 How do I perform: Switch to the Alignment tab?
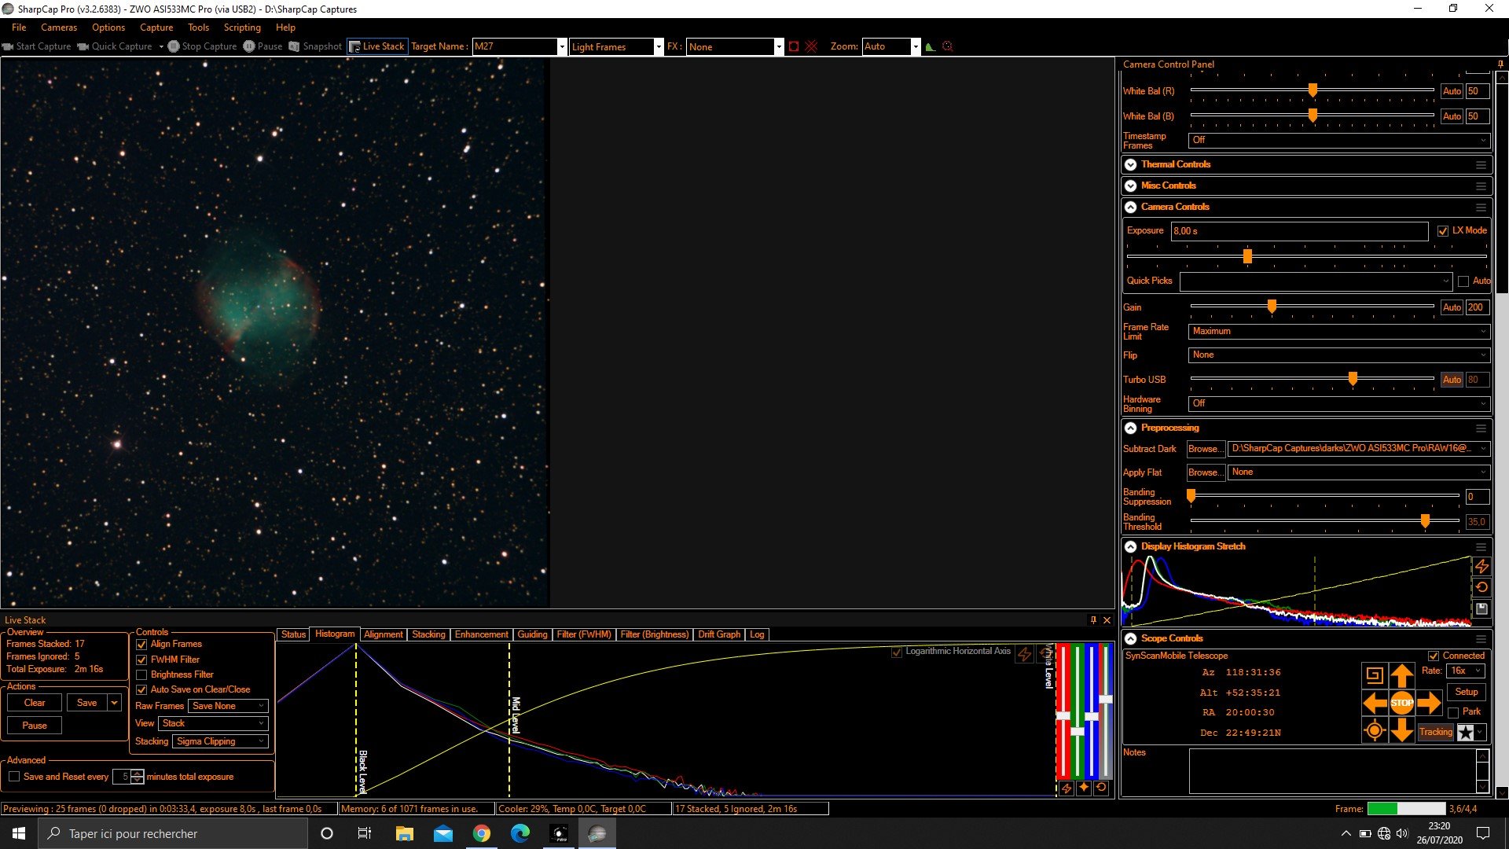coord(384,634)
